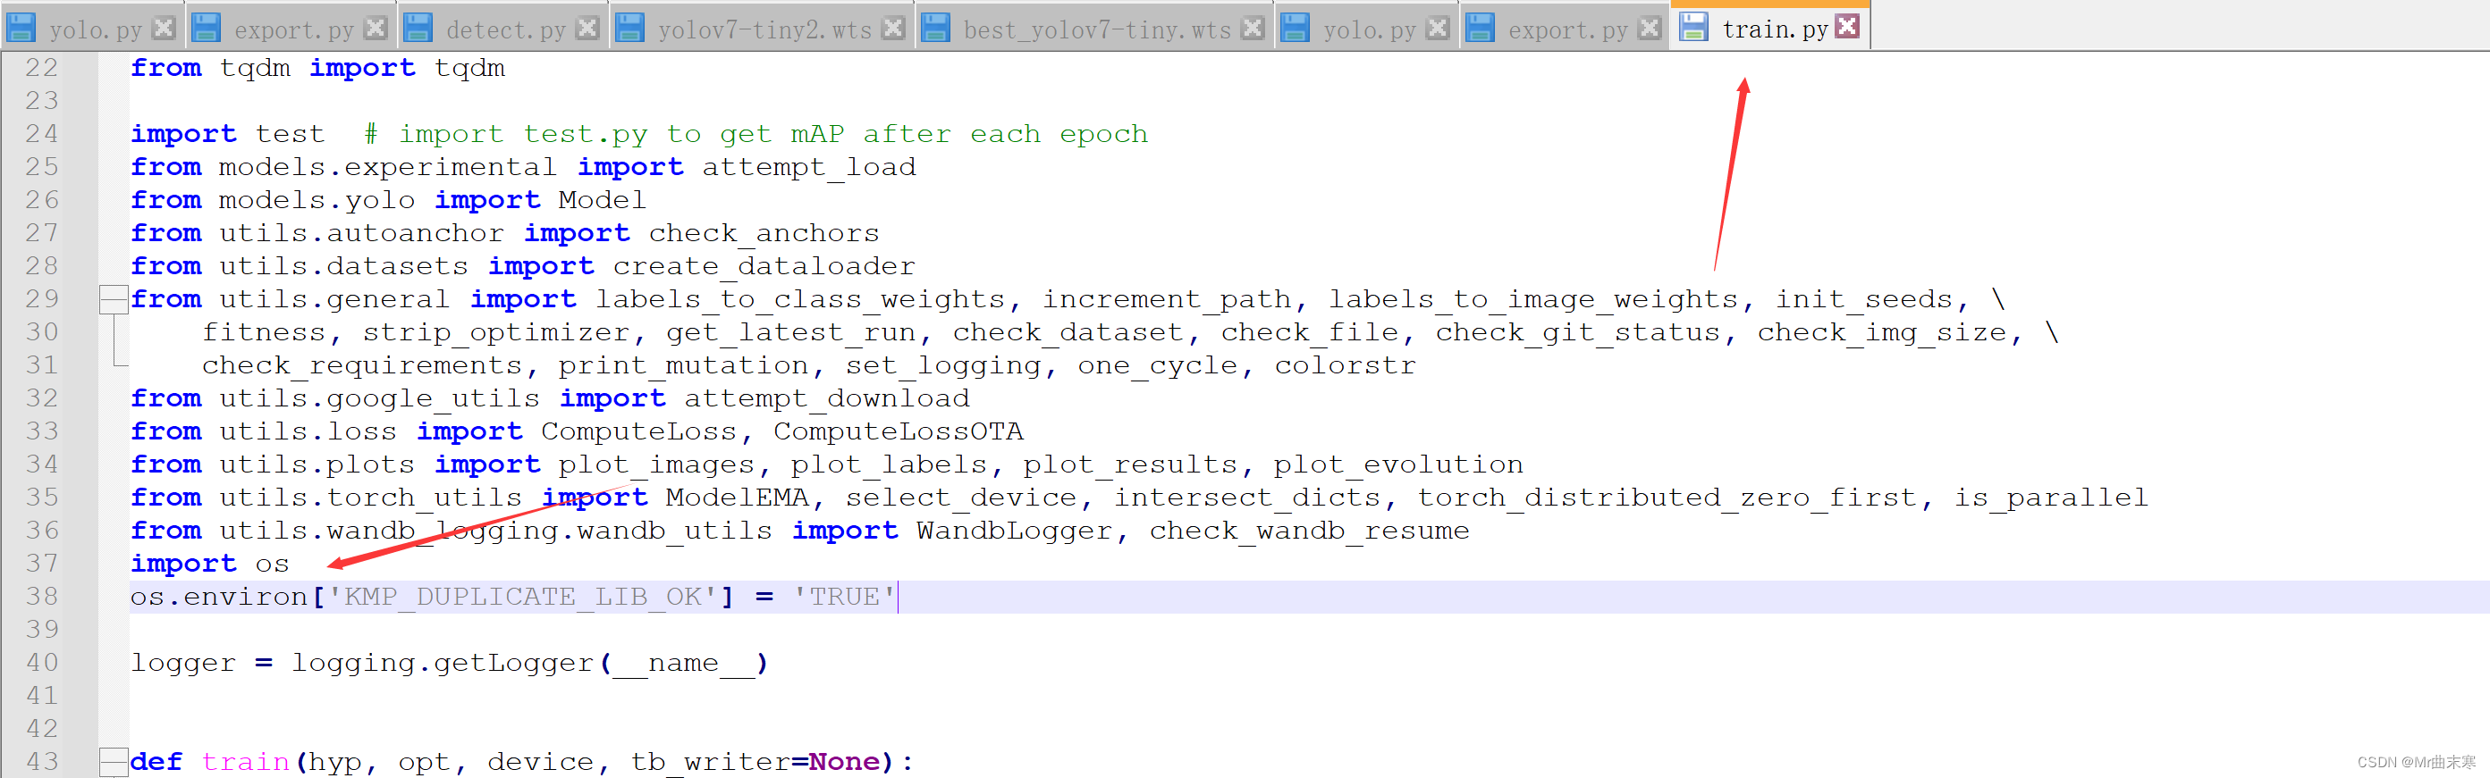Close the export.py tab beside detect.py
The width and height of the screenshot is (2490, 778).
(x=375, y=28)
